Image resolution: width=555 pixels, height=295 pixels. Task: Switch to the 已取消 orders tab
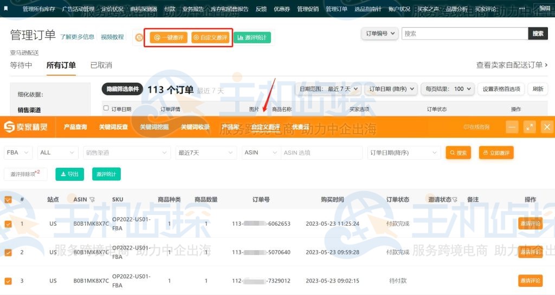tap(101, 65)
